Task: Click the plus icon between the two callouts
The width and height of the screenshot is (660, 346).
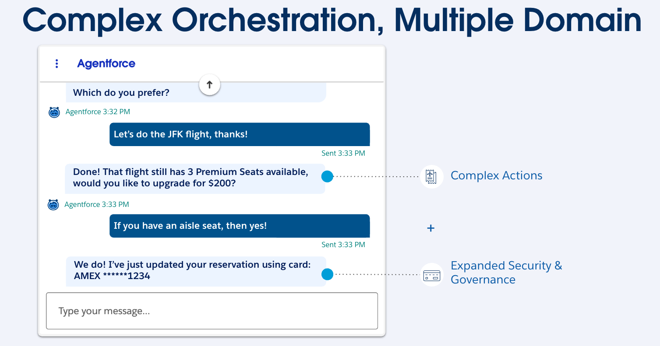Action: pyautogui.click(x=430, y=228)
